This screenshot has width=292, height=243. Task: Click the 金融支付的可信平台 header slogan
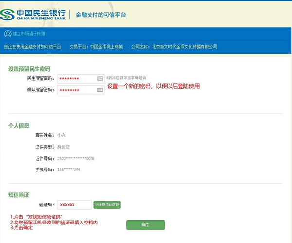[101, 15]
